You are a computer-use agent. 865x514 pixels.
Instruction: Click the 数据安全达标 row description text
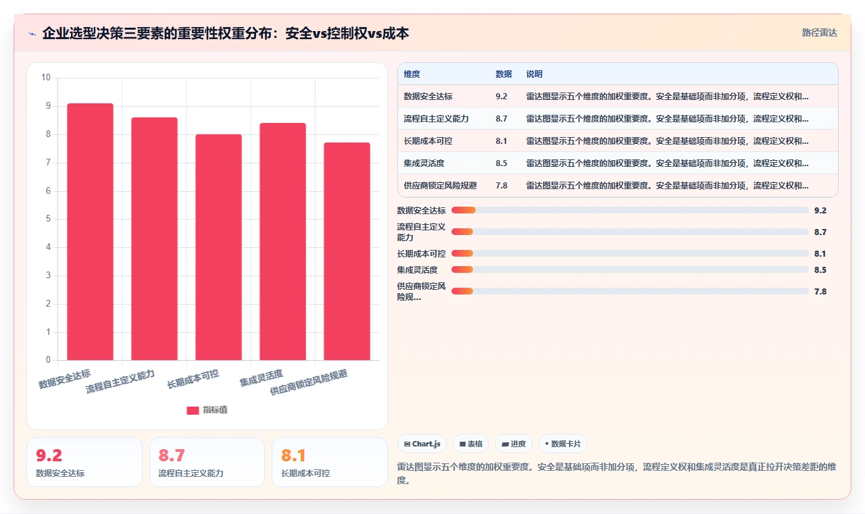(x=667, y=97)
